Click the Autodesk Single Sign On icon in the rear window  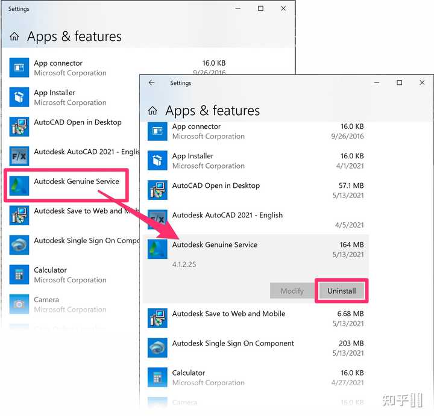tap(19, 245)
